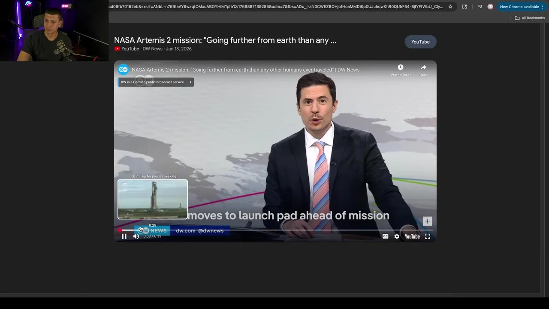Image resolution: width=549 pixels, height=309 pixels.
Task: Pause the DW News video
Action: click(x=124, y=236)
